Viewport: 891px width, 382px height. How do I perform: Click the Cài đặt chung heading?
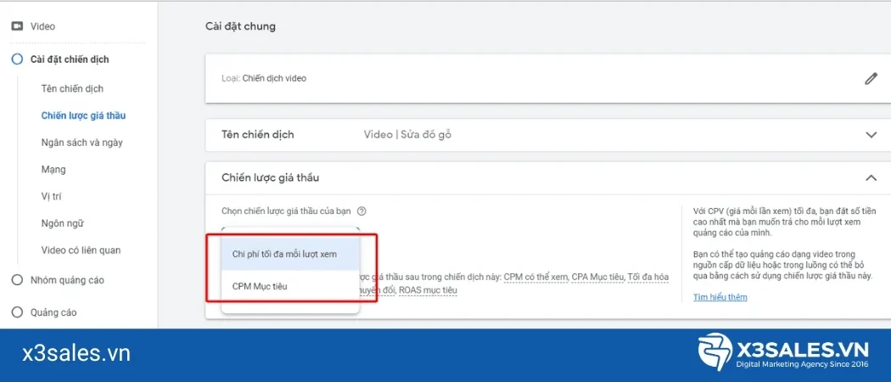click(x=240, y=26)
